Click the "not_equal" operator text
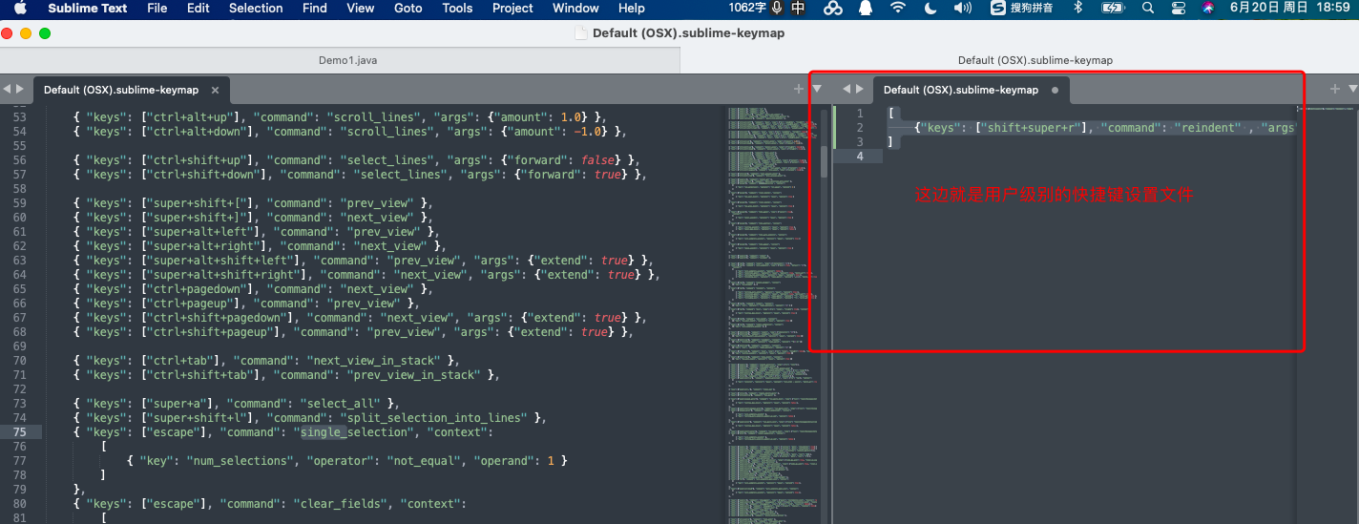 pos(423,461)
